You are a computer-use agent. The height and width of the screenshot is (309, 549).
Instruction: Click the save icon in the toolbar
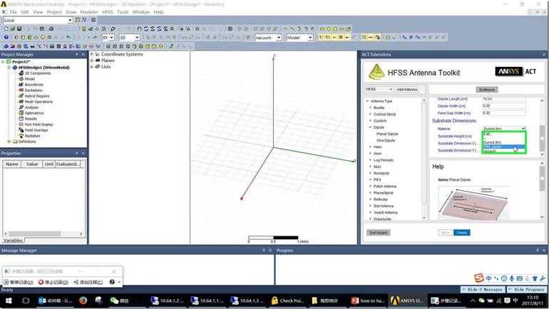[x=19, y=28]
